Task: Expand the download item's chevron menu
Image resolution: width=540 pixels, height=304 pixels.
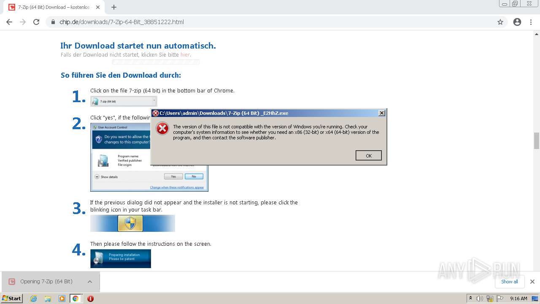Action: [x=89, y=282]
